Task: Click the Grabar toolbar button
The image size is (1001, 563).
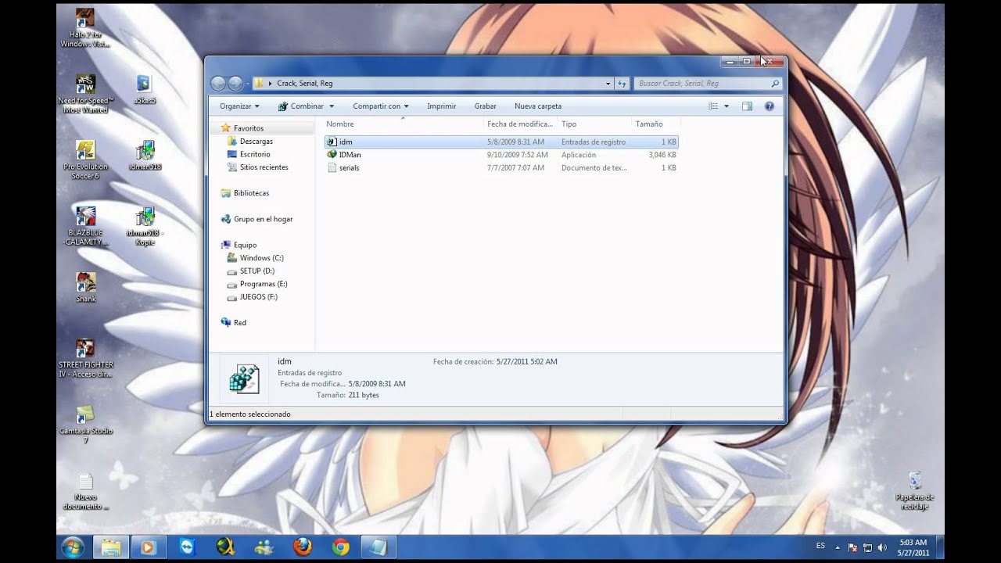Action: pyautogui.click(x=486, y=106)
